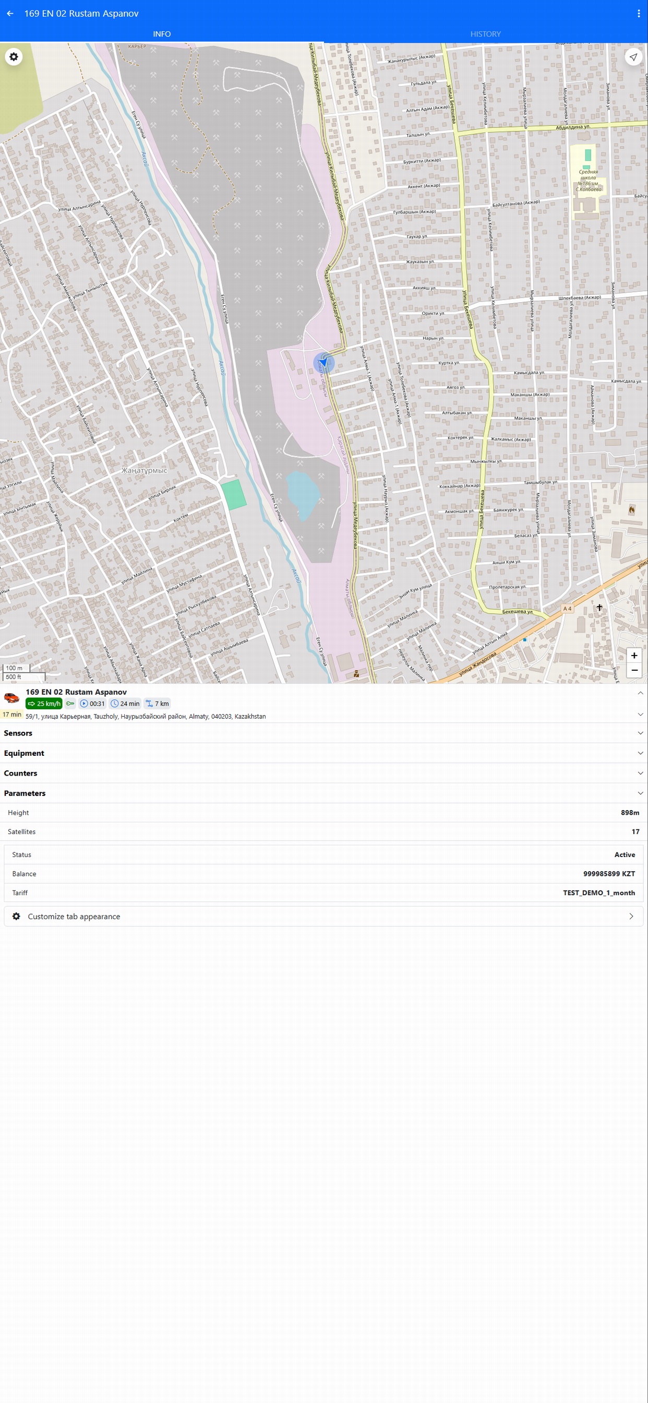This screenshot has height=1403, width=648.
Task: Expand the Sensors section
Action: pyautogui.click(x=324, y=733)
